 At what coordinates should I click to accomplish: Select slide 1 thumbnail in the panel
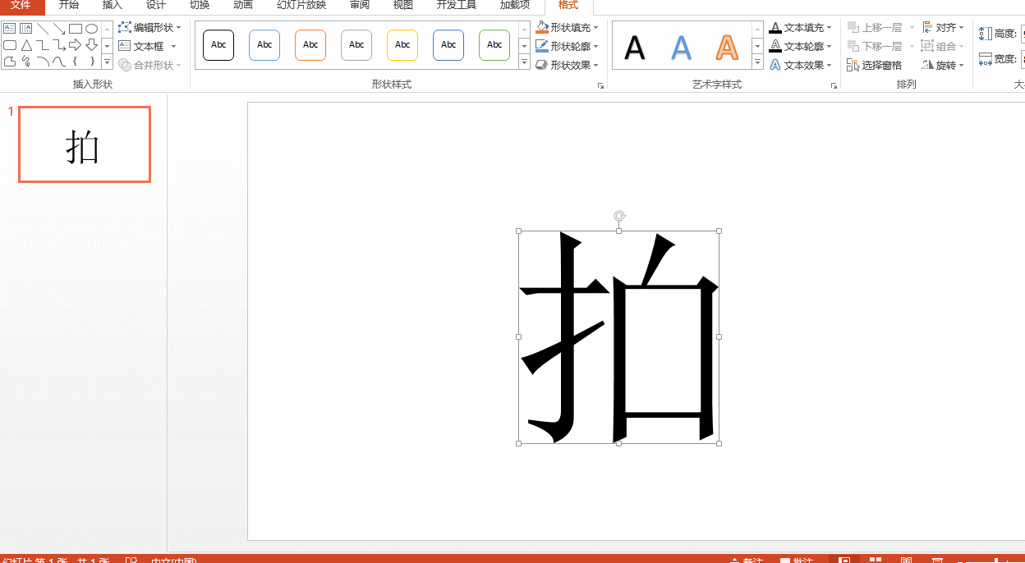tap(85, 144)
